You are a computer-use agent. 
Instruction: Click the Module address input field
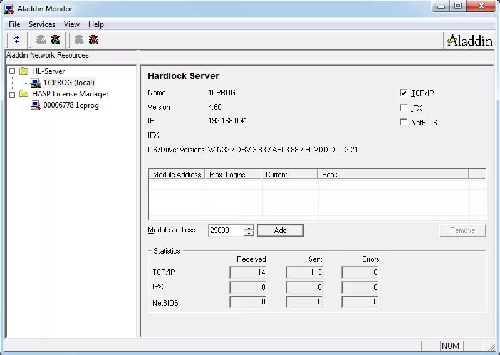[x=226, y=230]
